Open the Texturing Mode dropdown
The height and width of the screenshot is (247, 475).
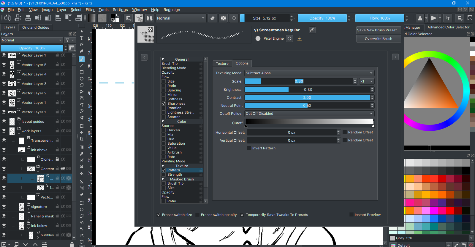click(309, 73)
